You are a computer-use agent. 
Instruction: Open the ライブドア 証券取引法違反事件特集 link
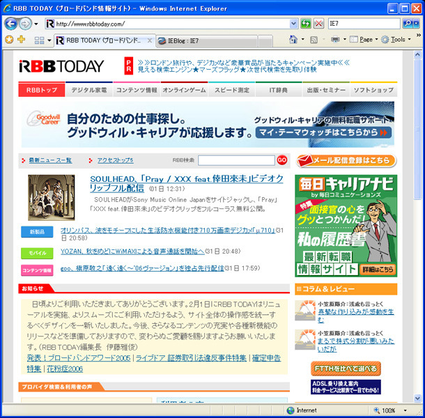[x=191, y=358]
